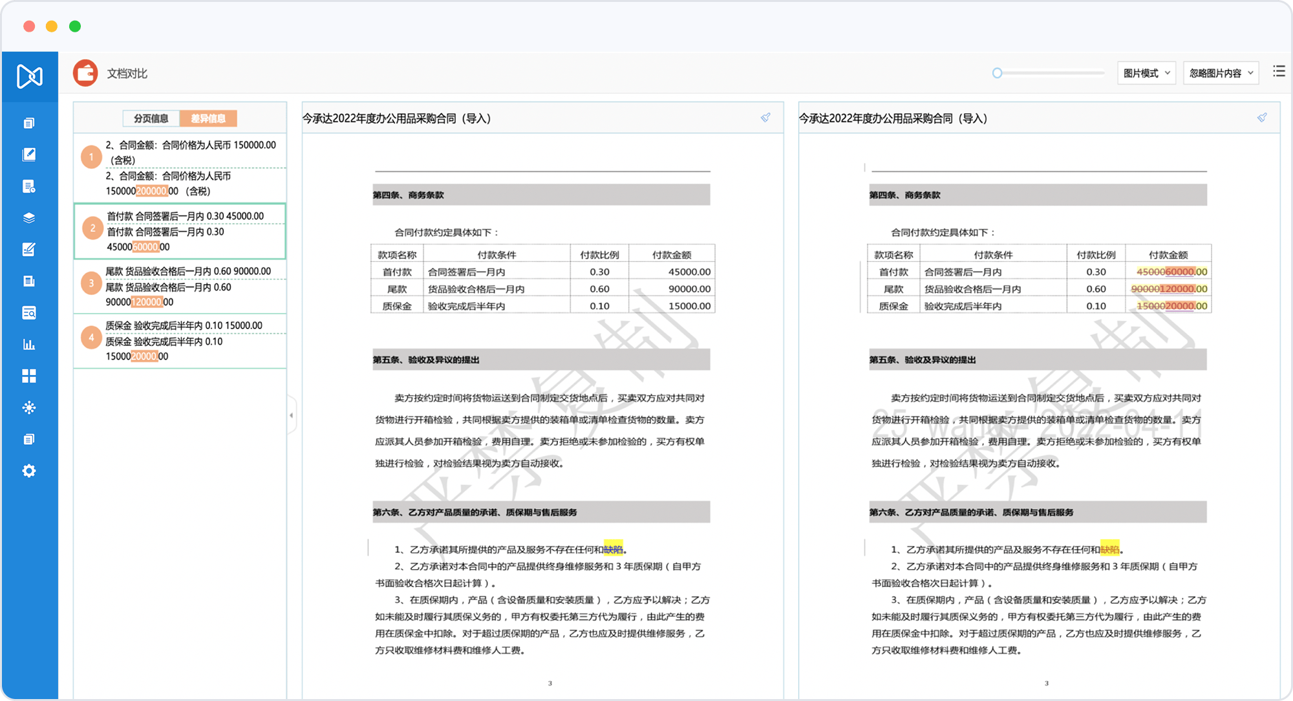Open the four-squares grid icon
The image size is (1293, 701).
tap(29, 376)
